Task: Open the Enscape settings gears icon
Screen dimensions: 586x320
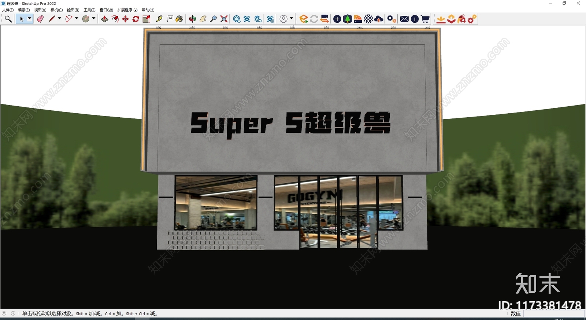Action: click(392, 19)
